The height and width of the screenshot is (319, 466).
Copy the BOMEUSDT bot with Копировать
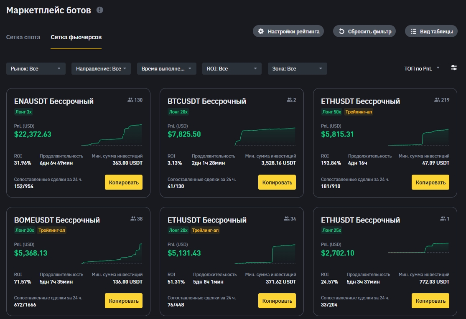[x=124, y=301]
